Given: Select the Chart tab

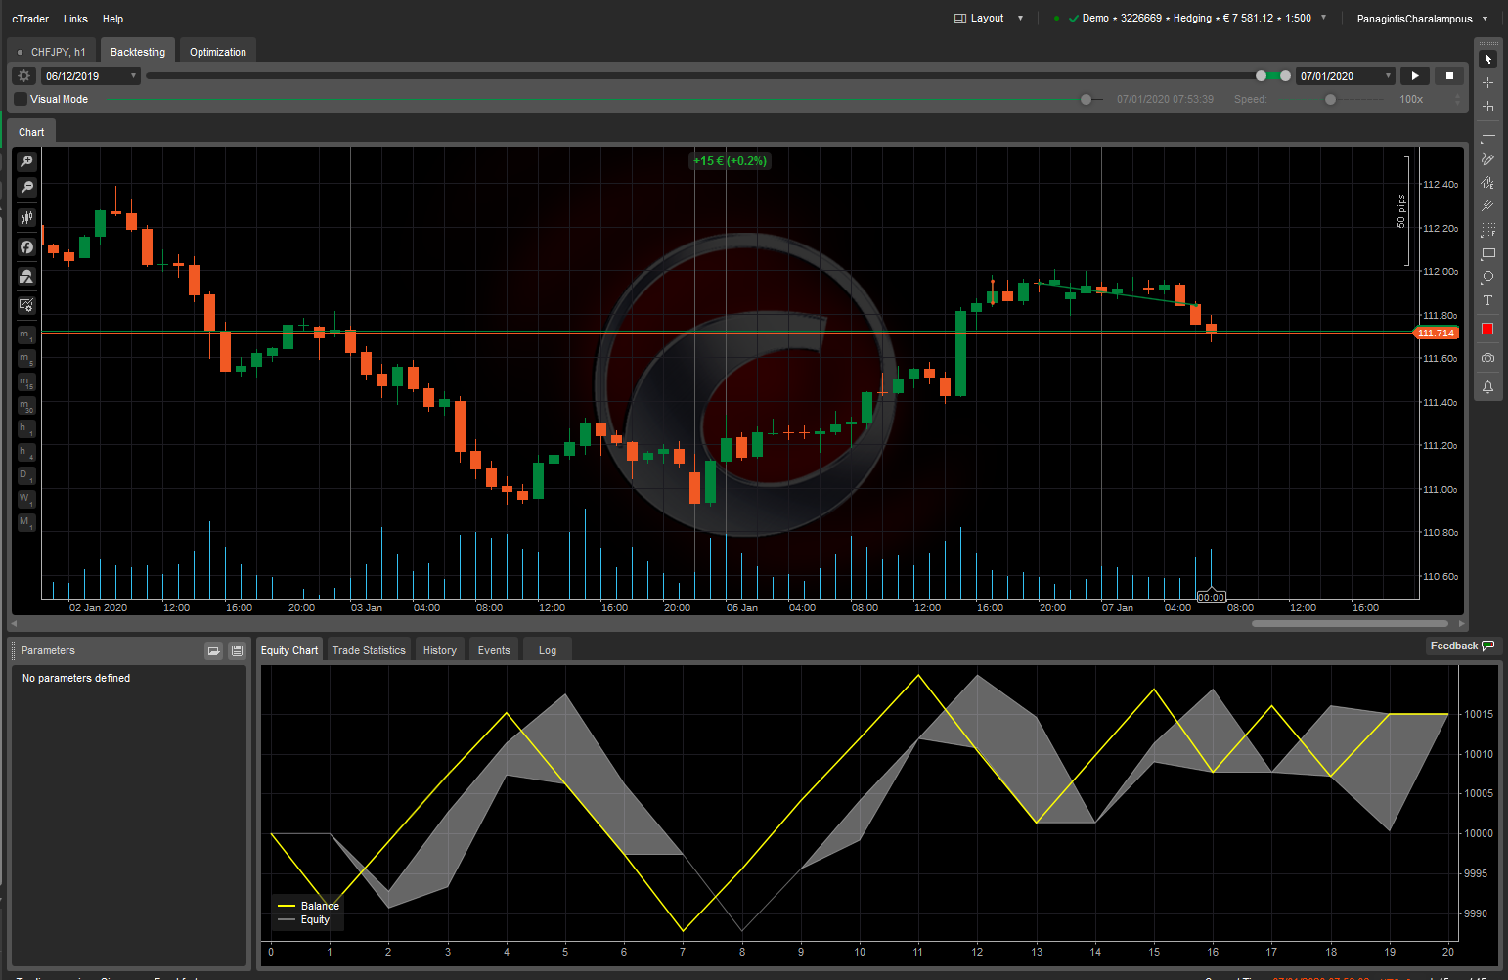Looking at the screenshot, I should point(31,132).
